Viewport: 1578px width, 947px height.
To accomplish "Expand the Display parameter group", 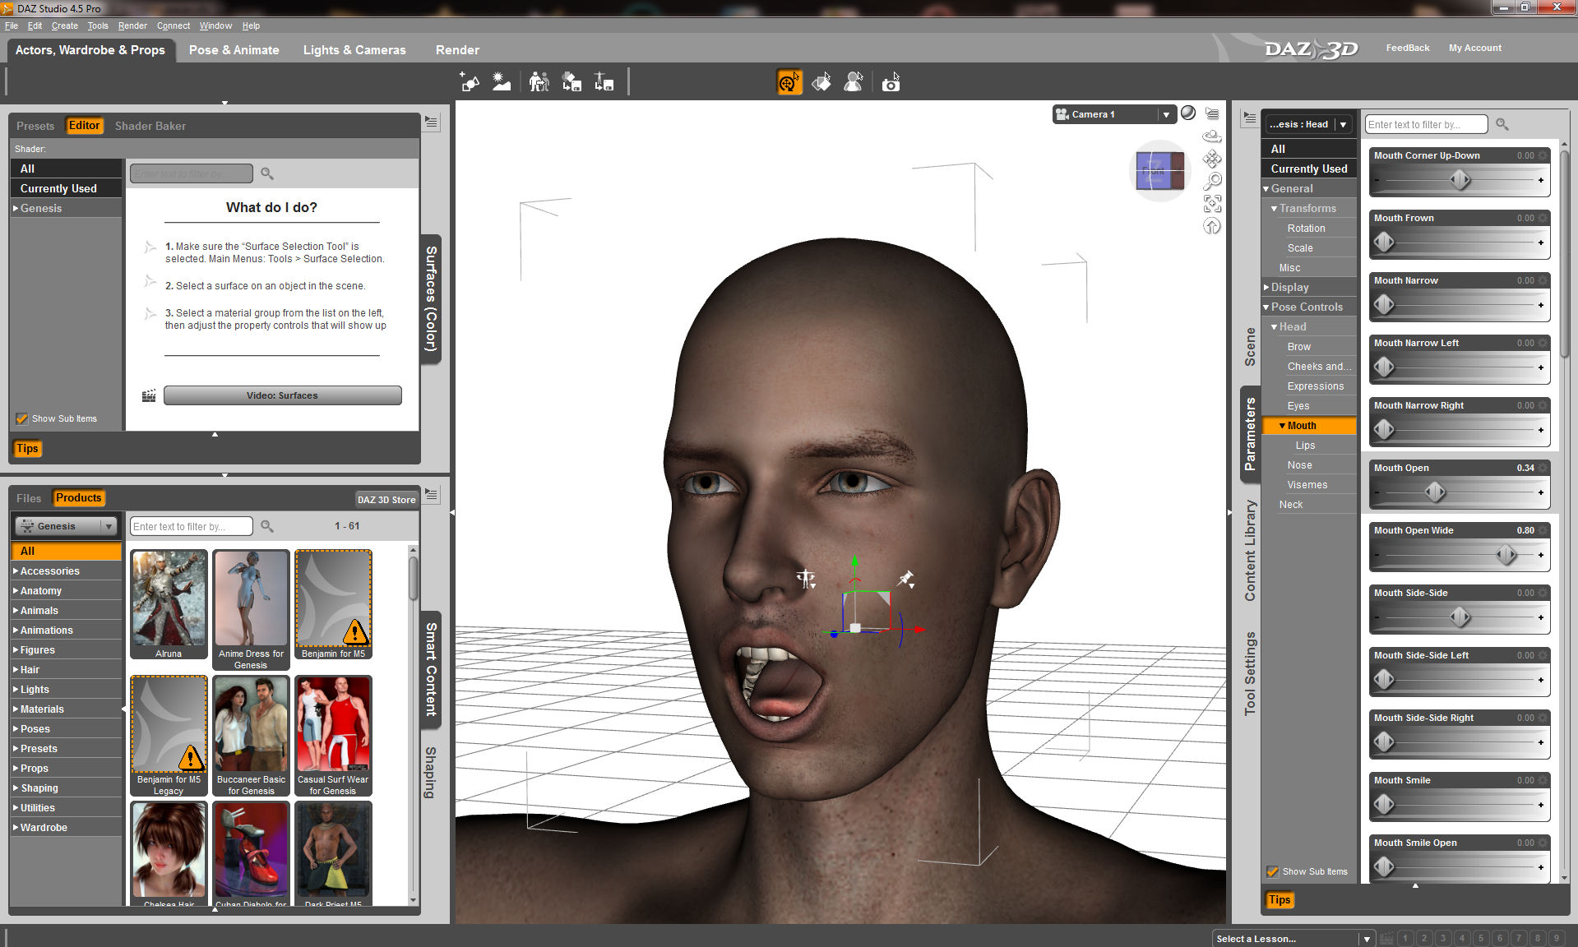I will click(x=1266, y=287).
